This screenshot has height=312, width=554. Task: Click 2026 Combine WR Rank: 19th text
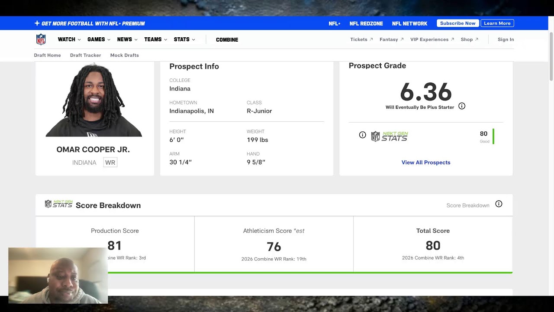(x=274, y=259)
